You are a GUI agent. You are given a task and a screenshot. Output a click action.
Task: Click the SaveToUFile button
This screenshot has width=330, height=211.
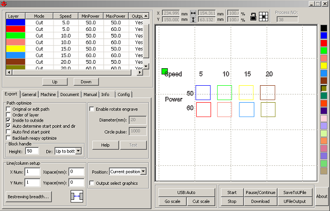pos(294,193)
